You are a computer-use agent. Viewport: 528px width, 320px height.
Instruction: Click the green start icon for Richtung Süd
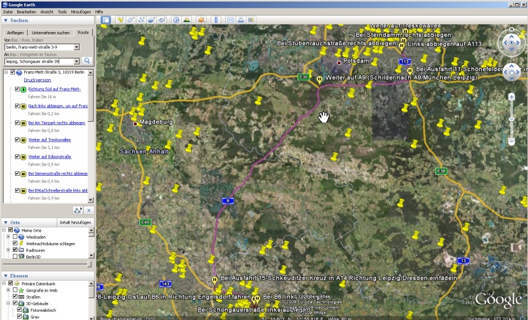click(x=23, y=89)
